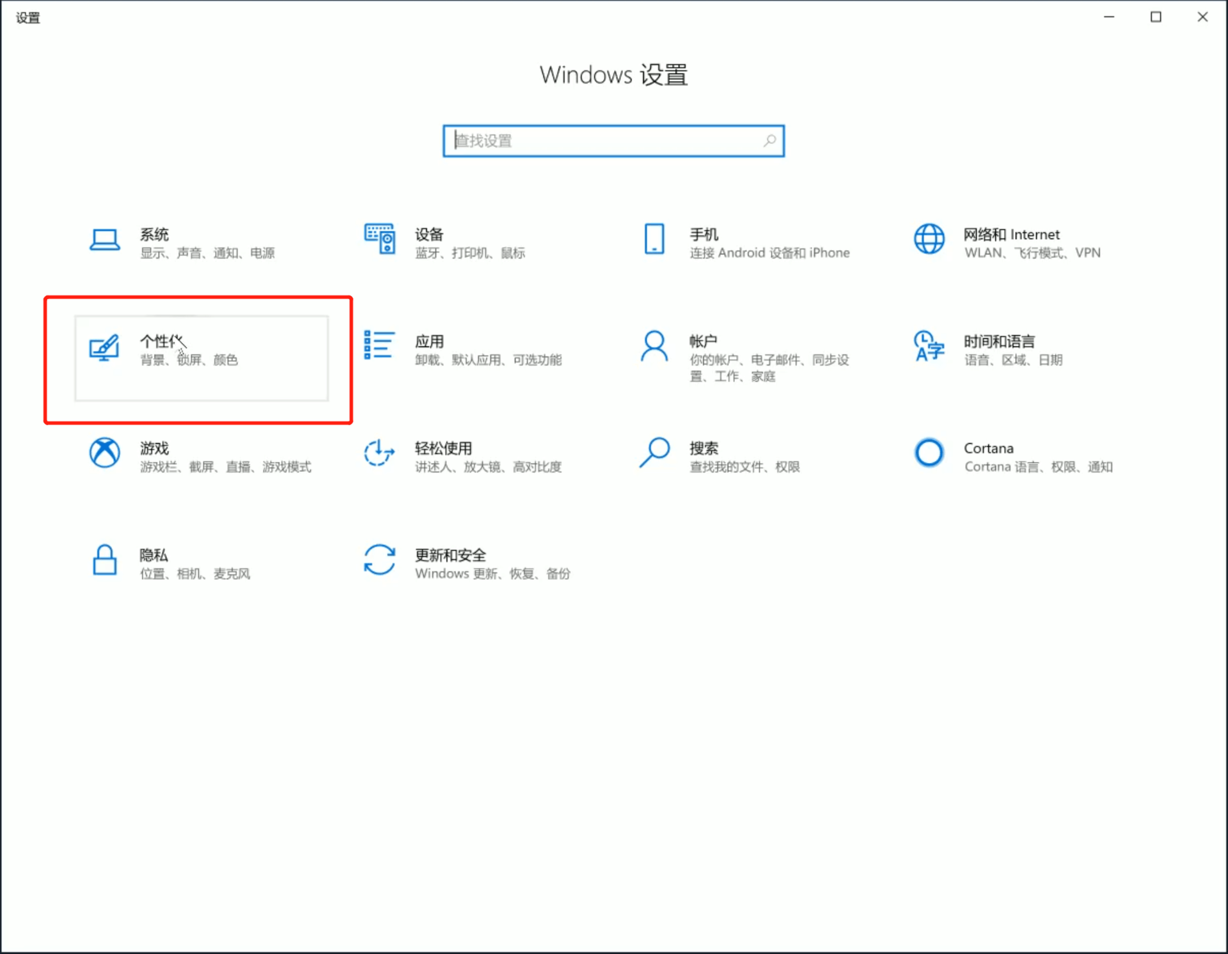Open the 时间和语言 clock-letter icon
Image resolution: width=1228 pixels, height=954 pixels.
929,345
